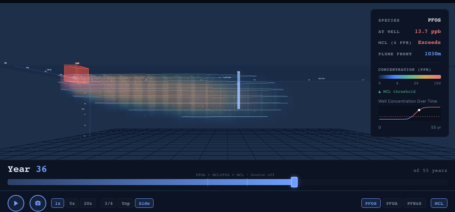Select the PFOS species button
Screen dimensions: 455x212
[371, 203]
